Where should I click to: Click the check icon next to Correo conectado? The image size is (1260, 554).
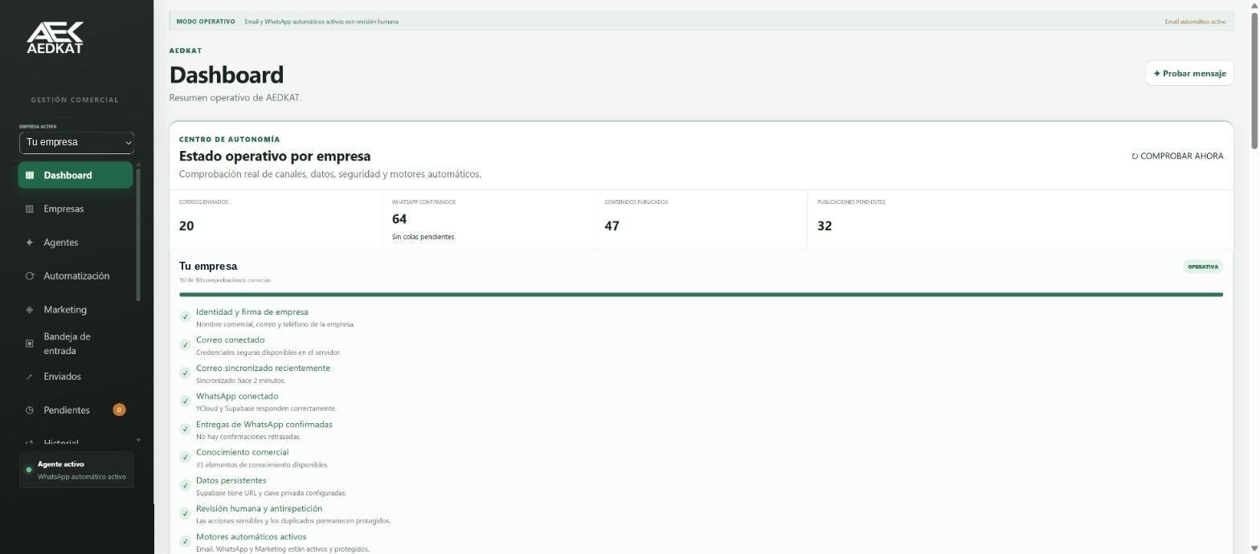point(185,344)
